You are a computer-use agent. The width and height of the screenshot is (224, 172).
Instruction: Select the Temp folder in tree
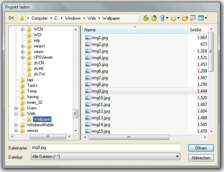[32, 91]
